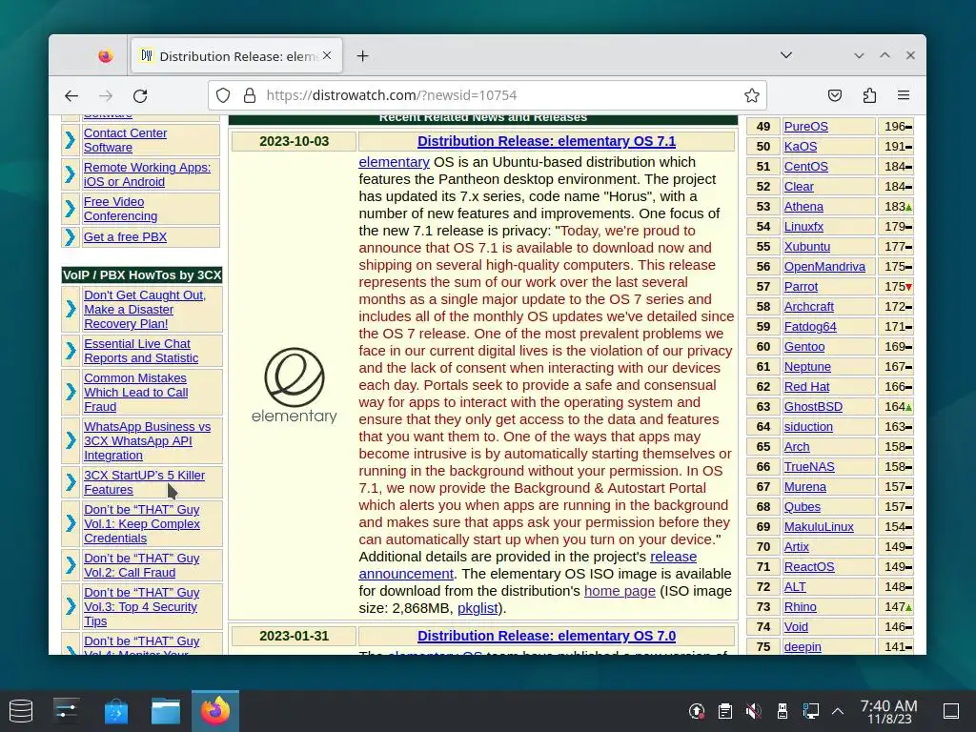Screen dimensions: 976x732
Task: Open the extensions puzzle icon
Action: 869,95
